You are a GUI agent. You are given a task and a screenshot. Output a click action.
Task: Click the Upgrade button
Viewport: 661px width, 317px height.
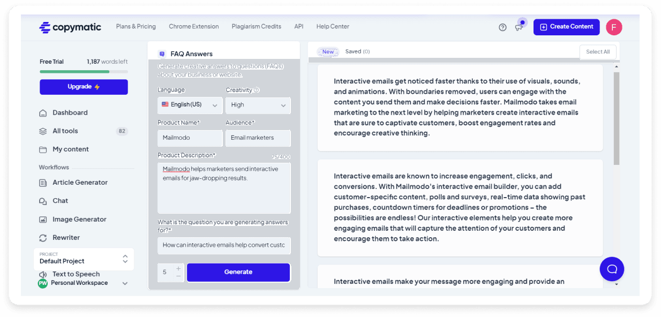click(x=84, y=87)
